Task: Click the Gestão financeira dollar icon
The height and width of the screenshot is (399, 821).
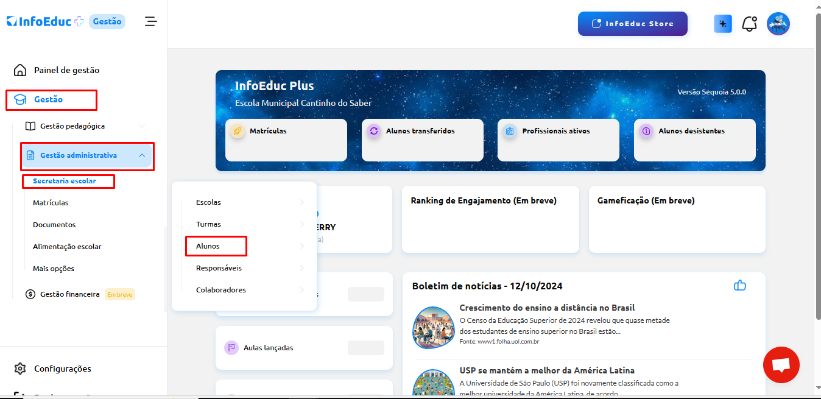Action: (30, 294)
